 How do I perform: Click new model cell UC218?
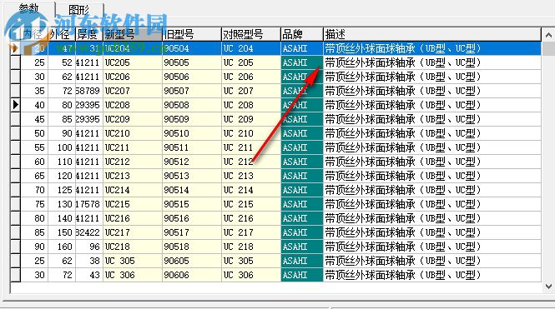133,247
